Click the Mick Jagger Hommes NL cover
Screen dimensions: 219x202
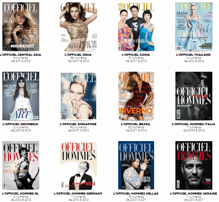coord(21,166)
